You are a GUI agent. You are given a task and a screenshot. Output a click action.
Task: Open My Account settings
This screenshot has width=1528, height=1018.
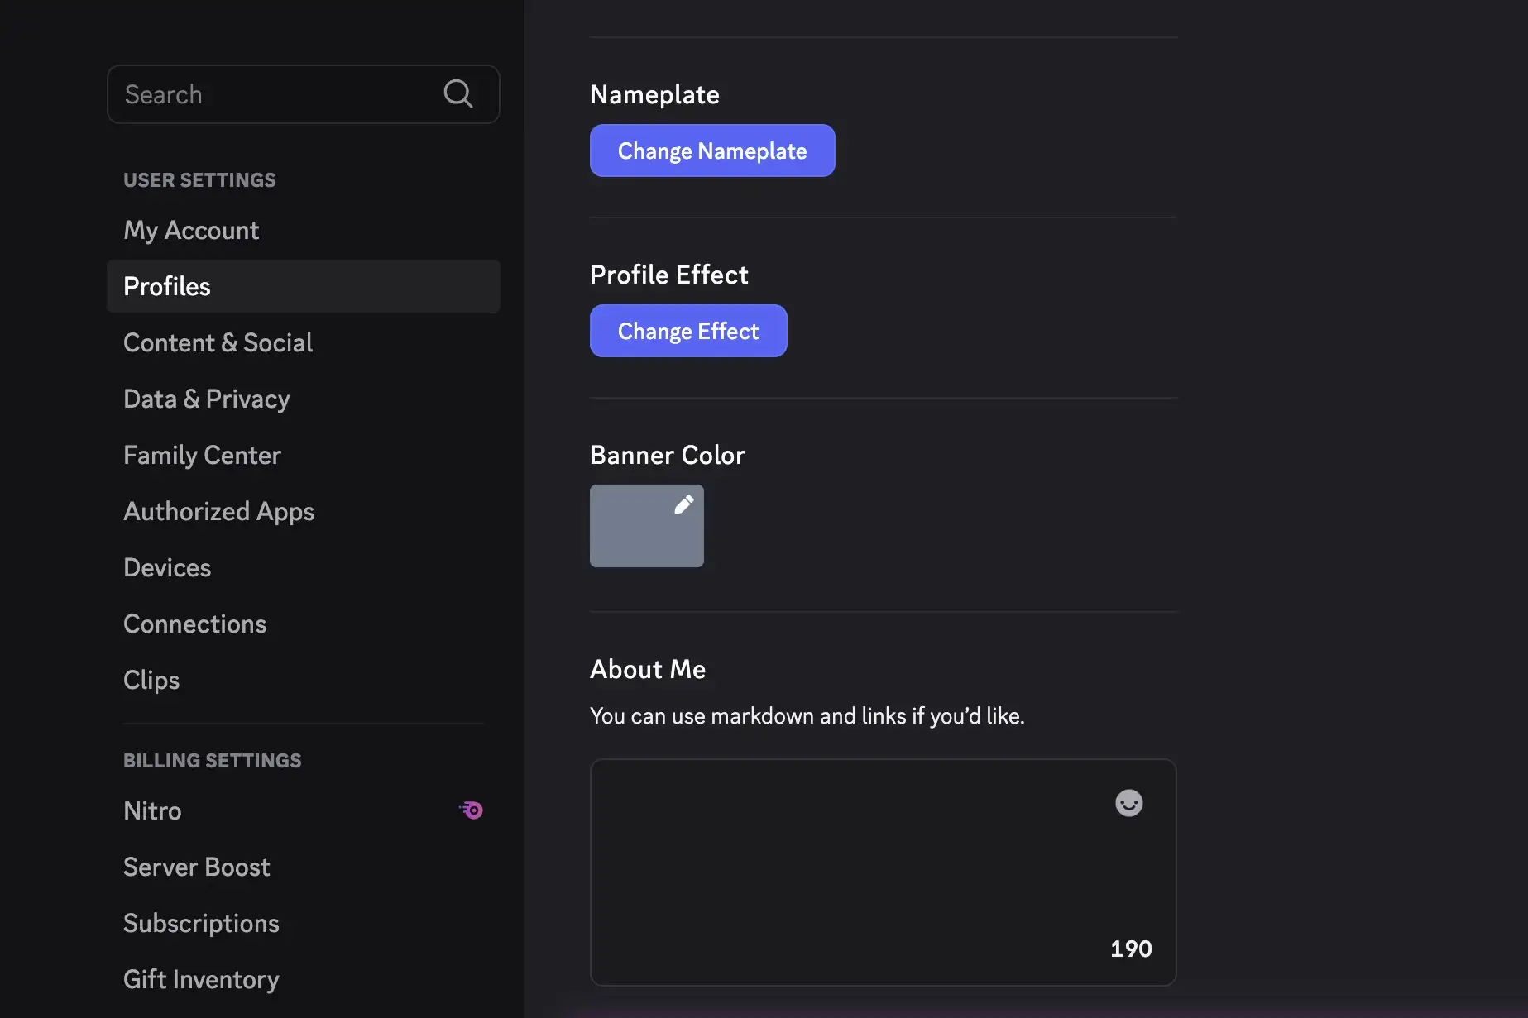pos(304,230)
